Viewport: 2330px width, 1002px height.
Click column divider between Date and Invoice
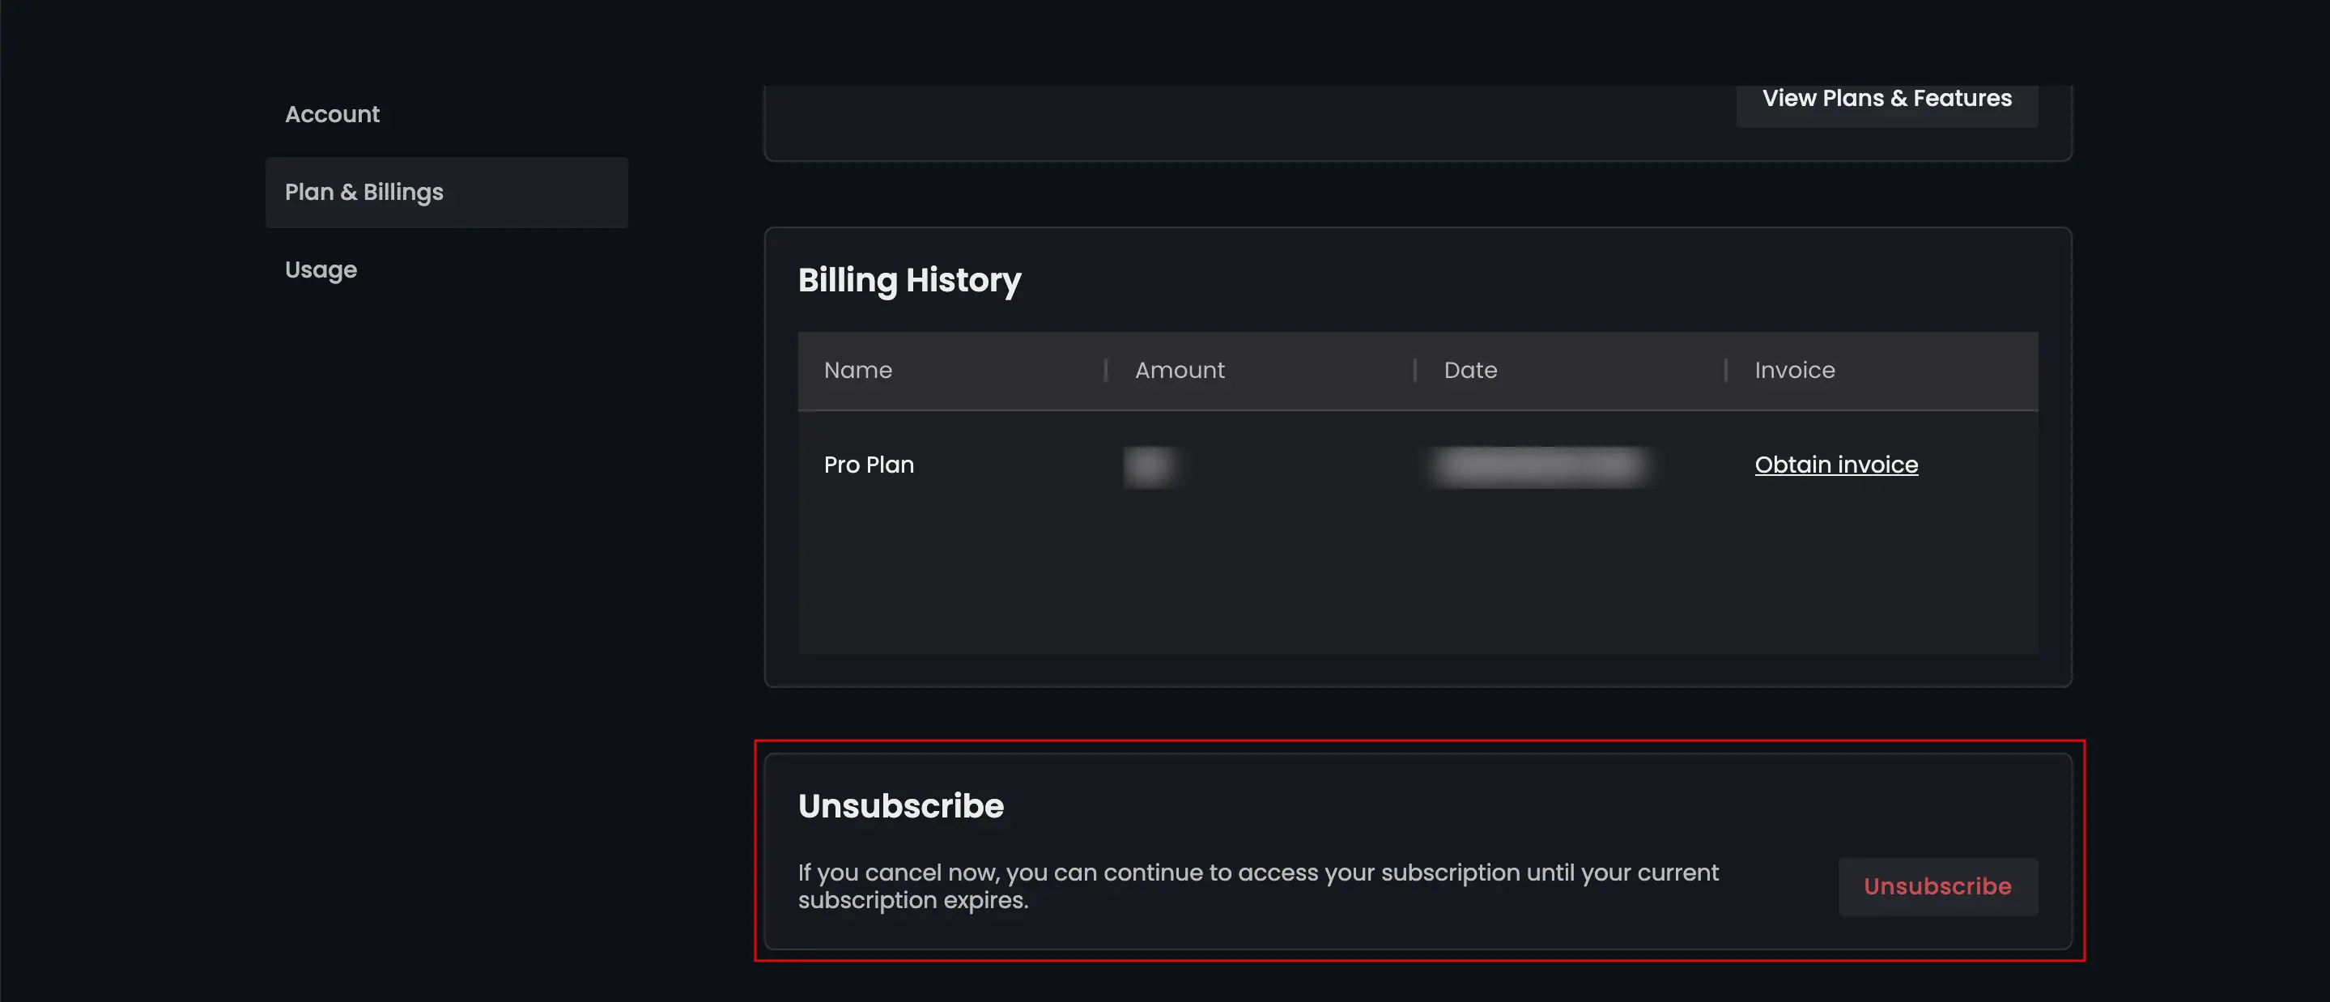coord(1726,371)
